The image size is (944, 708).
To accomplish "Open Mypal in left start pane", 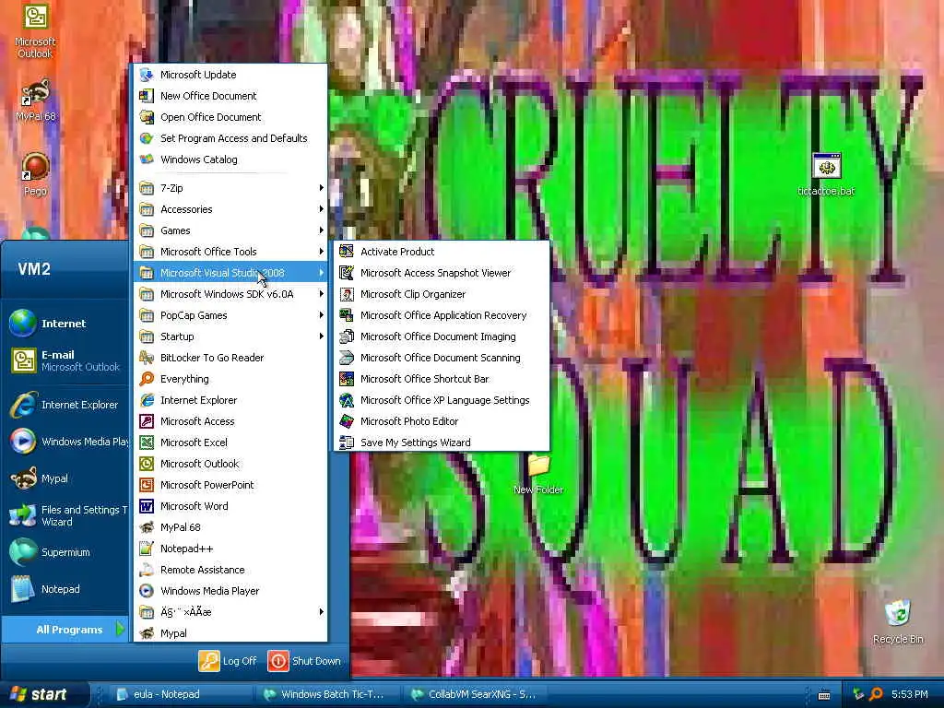I will 65,478.
